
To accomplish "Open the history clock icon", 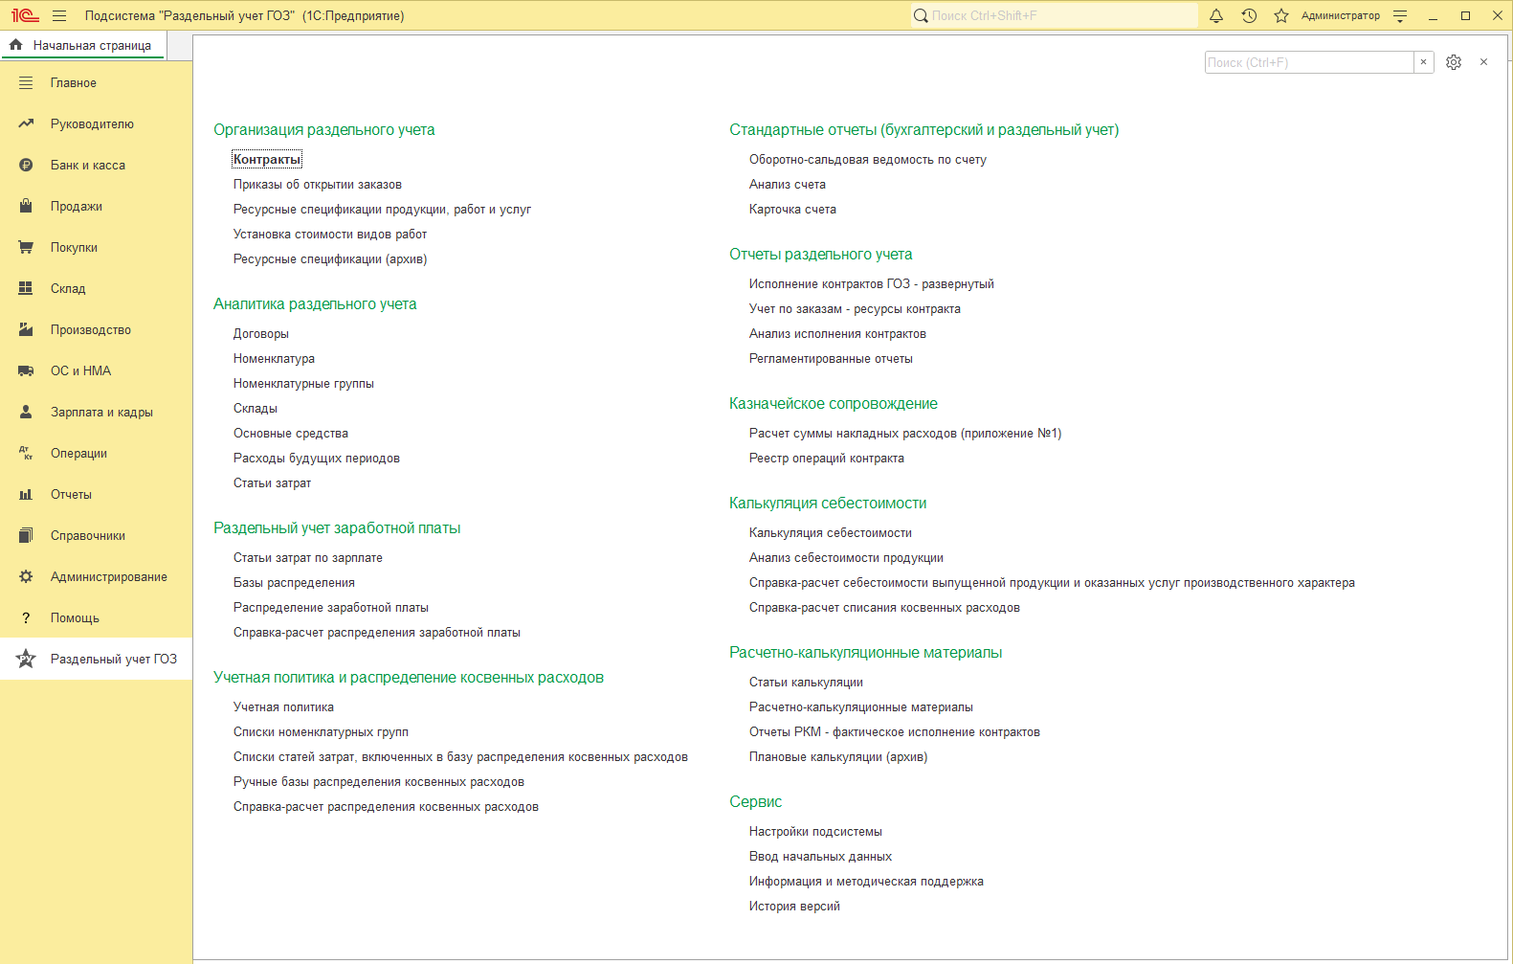I will click(x=1249, y=15).
